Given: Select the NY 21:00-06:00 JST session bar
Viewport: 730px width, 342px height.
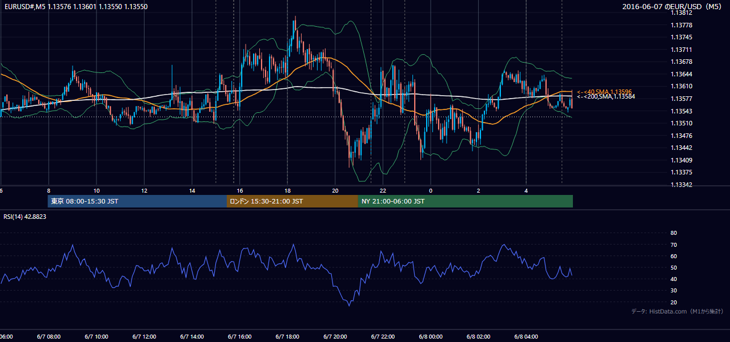Looking at the screenshot, I should [466, 201].
